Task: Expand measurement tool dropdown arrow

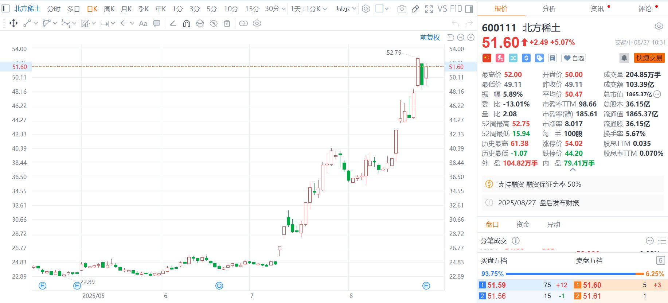Action: point(94,23)
